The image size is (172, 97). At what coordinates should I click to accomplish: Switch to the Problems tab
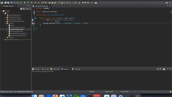[x=37, y=69]
